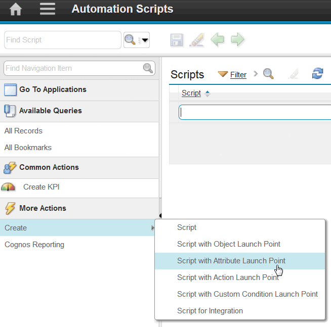Select Script with Attribute Launch Point

coord(231,261)
